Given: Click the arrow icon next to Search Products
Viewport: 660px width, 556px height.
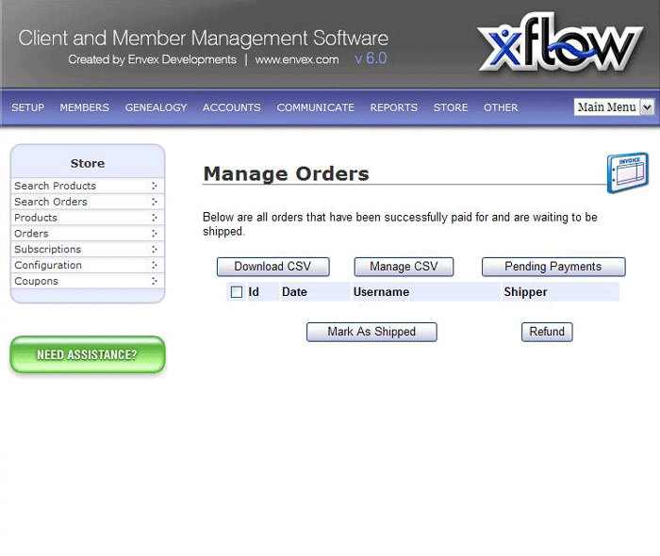Looking at the screenshot, I should click(x=155, y=187).
